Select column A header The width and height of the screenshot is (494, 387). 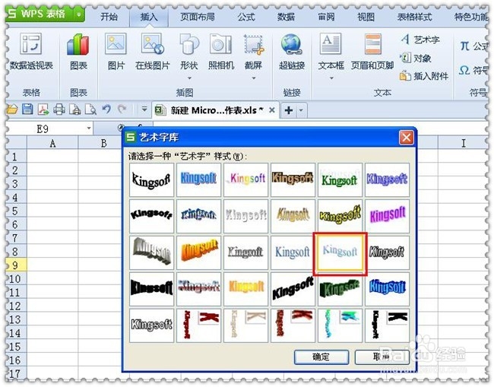click(x=52, y=143)
